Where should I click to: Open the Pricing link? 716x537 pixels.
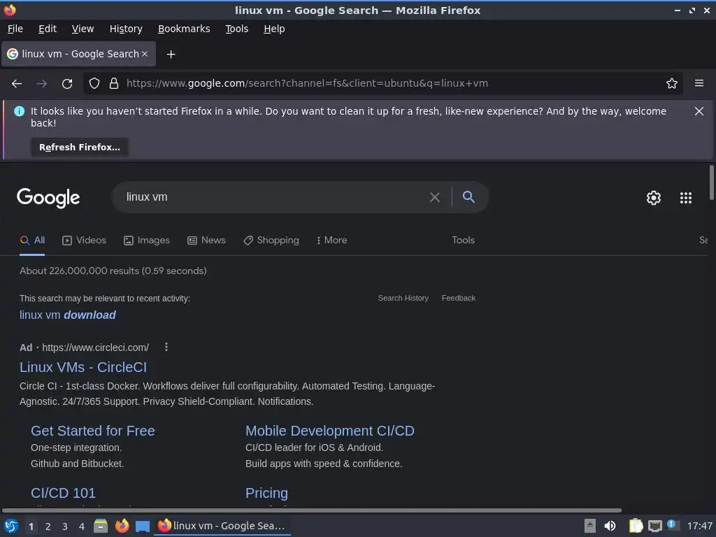click(x=266, y=493)
